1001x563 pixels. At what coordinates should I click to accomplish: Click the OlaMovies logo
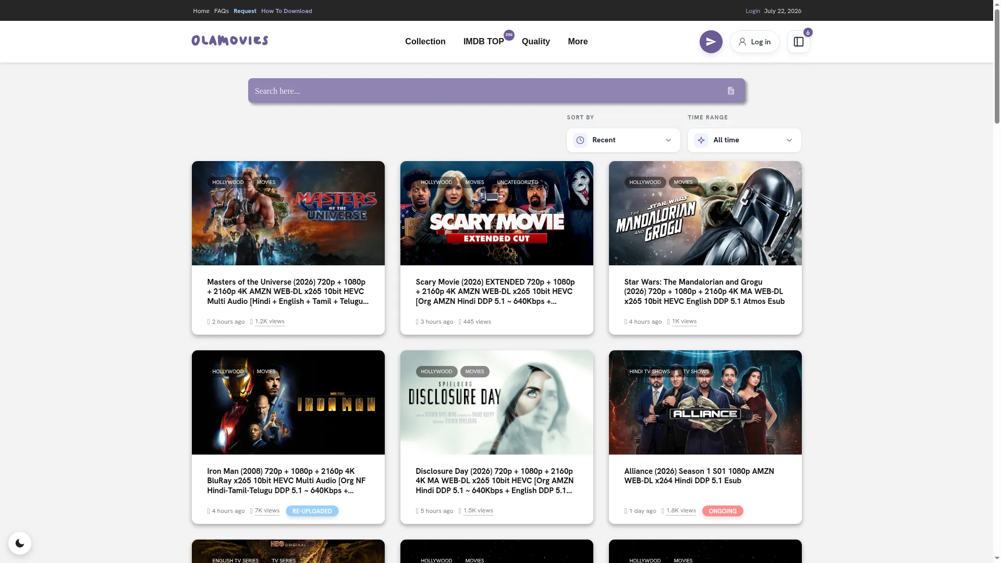229,41
